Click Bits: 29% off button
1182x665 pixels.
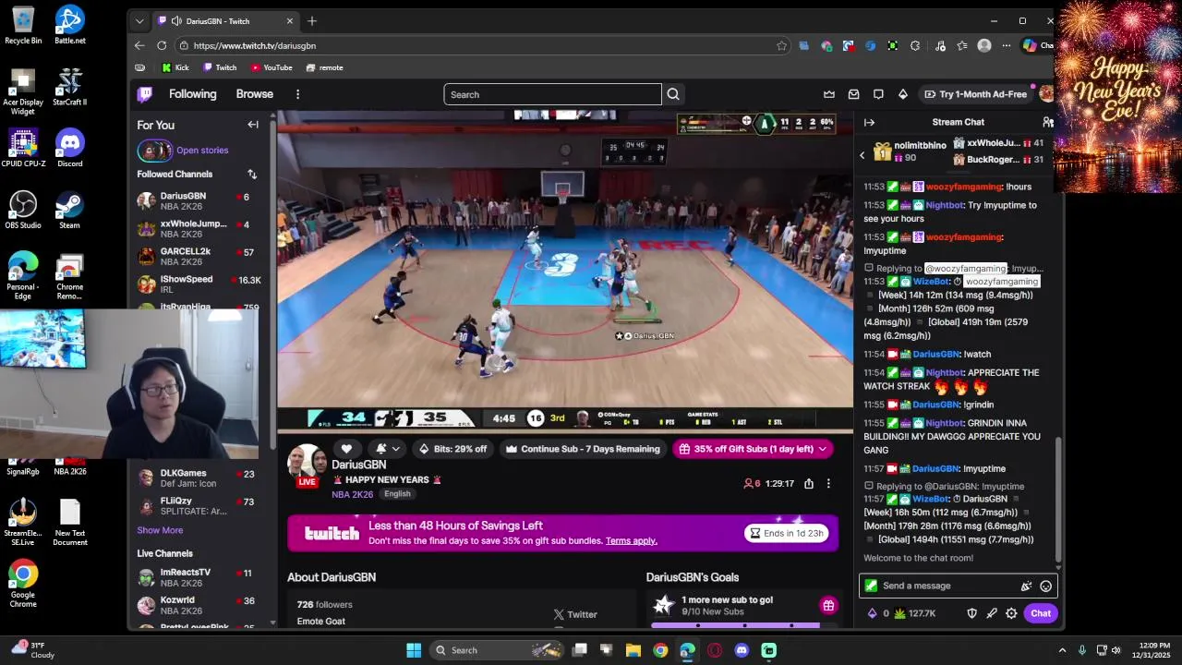coord(452,449)
